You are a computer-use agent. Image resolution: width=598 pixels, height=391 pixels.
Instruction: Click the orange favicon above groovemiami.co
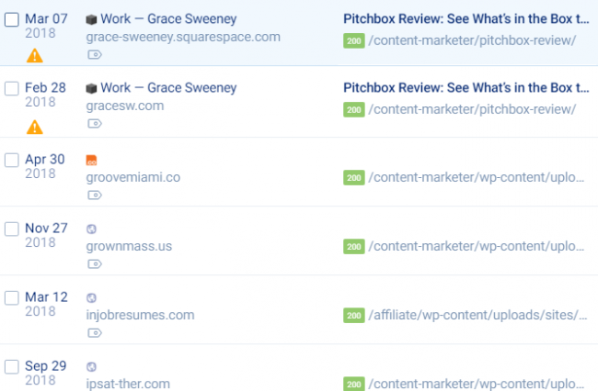coord(91,160)
